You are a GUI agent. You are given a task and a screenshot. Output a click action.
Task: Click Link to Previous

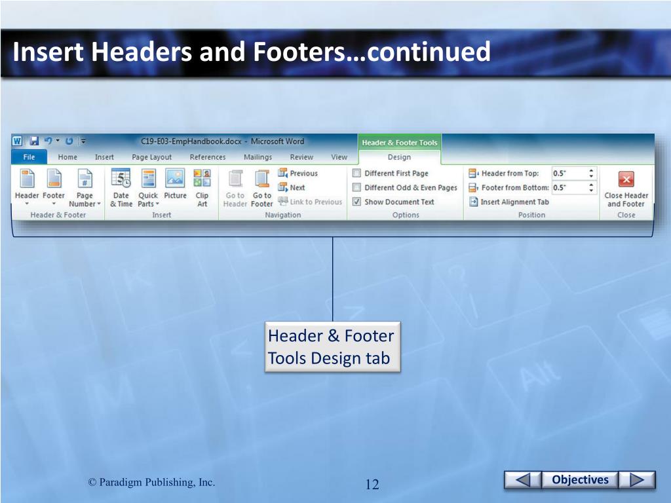pos(310,202)
